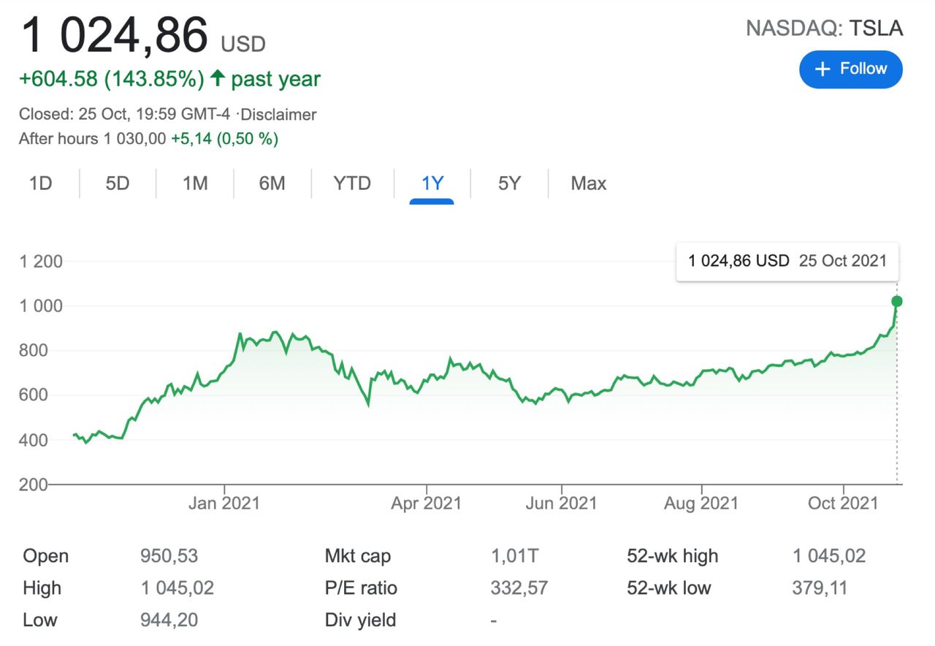
Task: Open the Disclaimer link
Action: pos(280,115)
